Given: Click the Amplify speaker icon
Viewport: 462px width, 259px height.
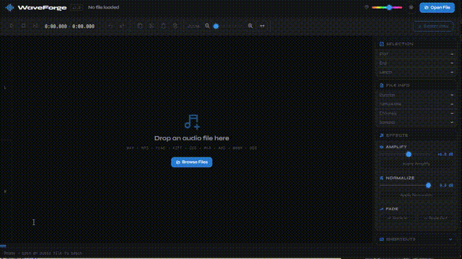Looking at the screenshot, I should 382,147.
